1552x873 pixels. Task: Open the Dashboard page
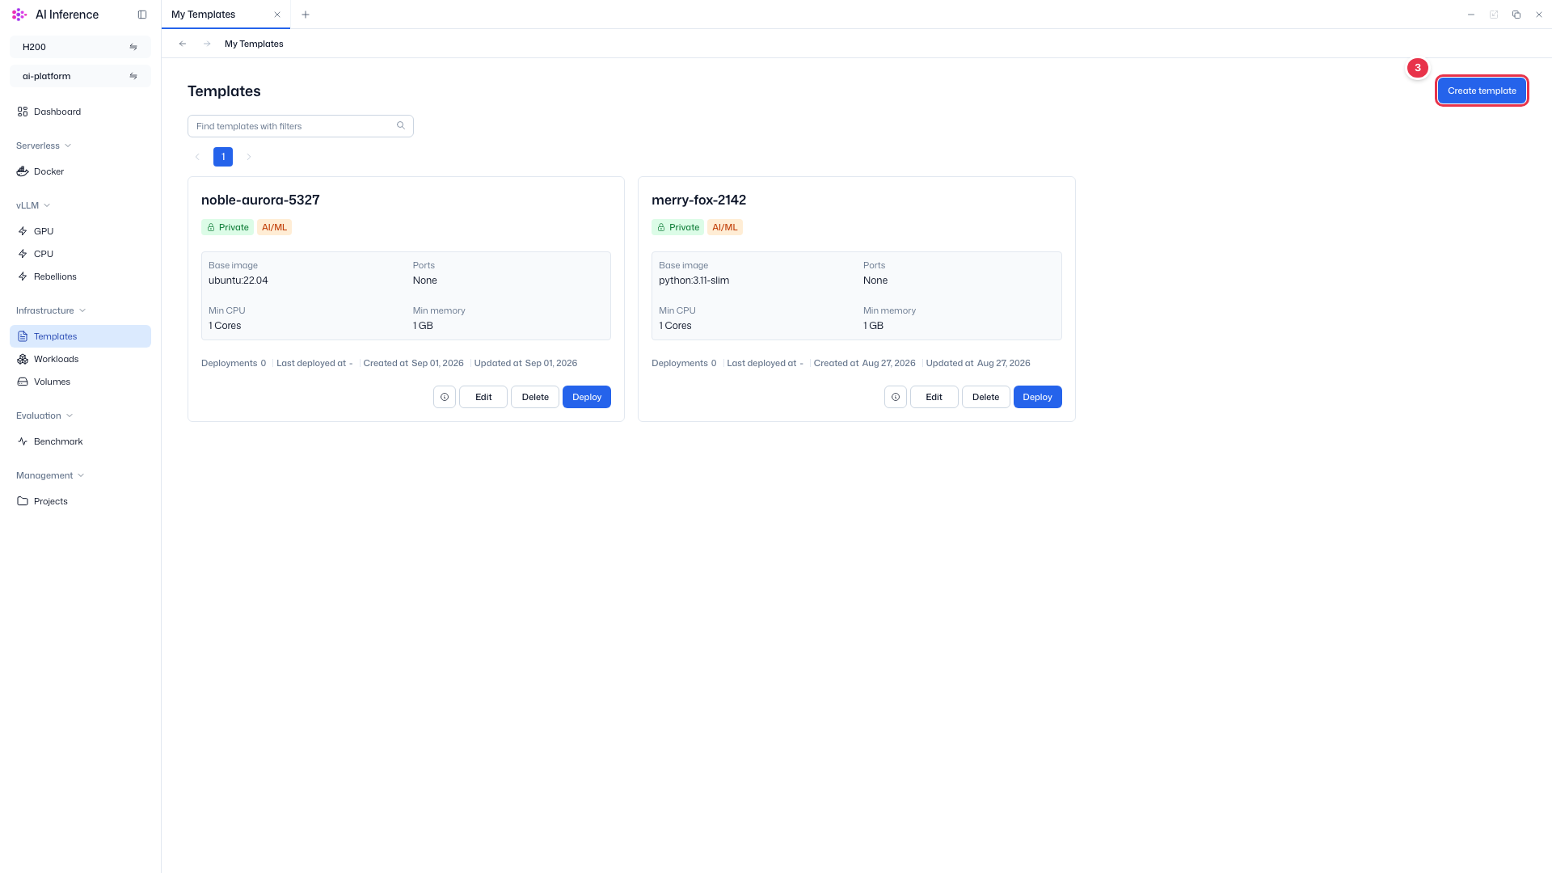click(x=80, y=112)
